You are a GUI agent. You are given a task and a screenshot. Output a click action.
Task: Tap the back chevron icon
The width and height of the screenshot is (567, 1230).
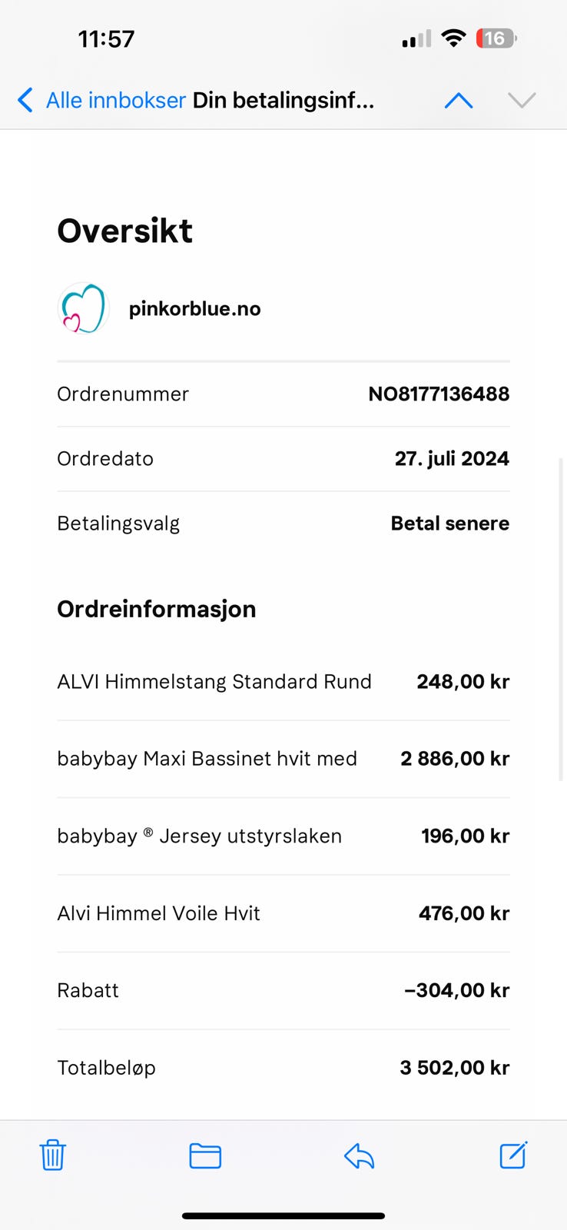25,100
